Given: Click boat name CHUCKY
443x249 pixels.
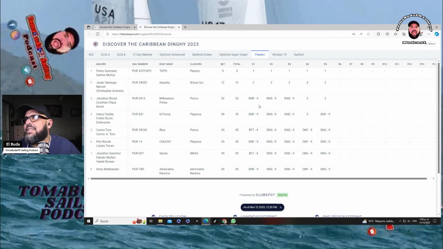Looking at the screenshot, I should pyautogui.click(x=165, y=141).
